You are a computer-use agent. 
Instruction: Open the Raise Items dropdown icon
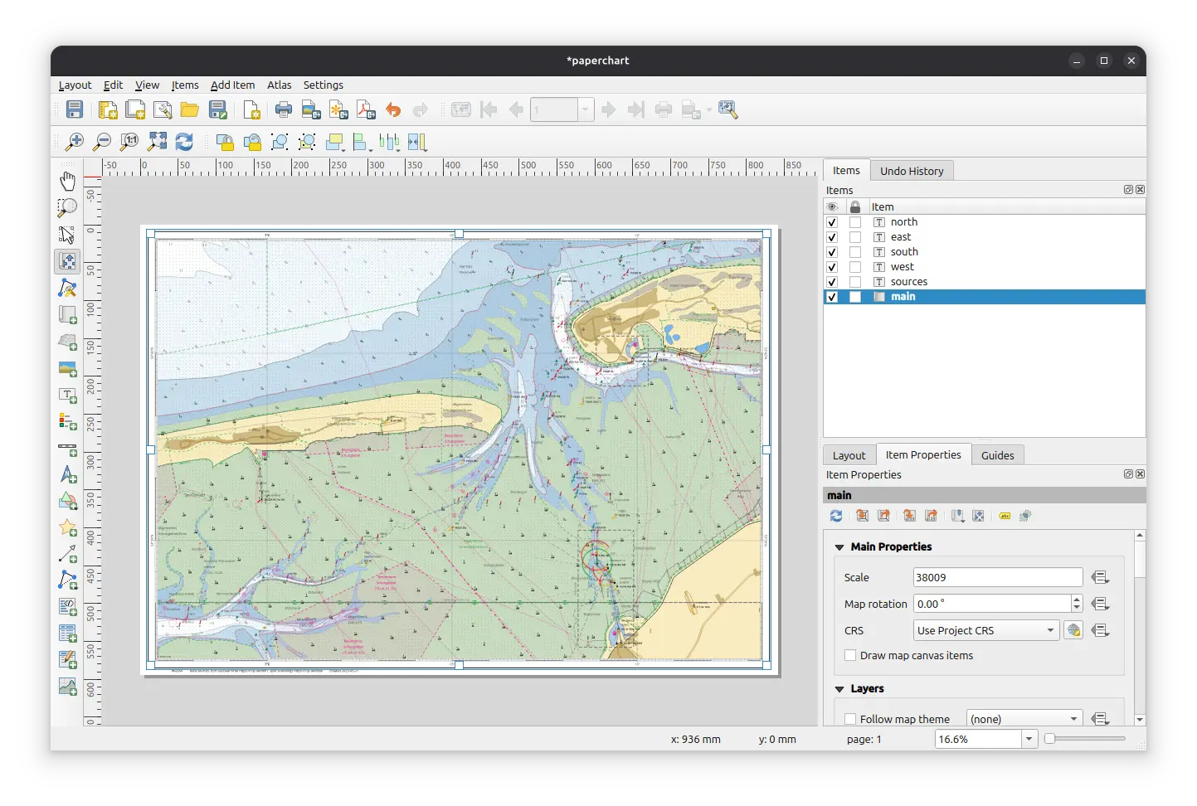click(x=335, y=142)
